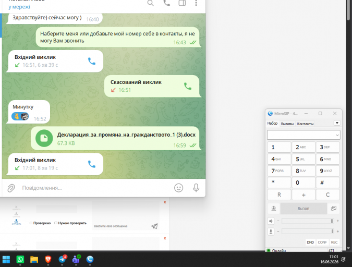Open the Telegram three-dot chat menu

click(x=196, y=3)
